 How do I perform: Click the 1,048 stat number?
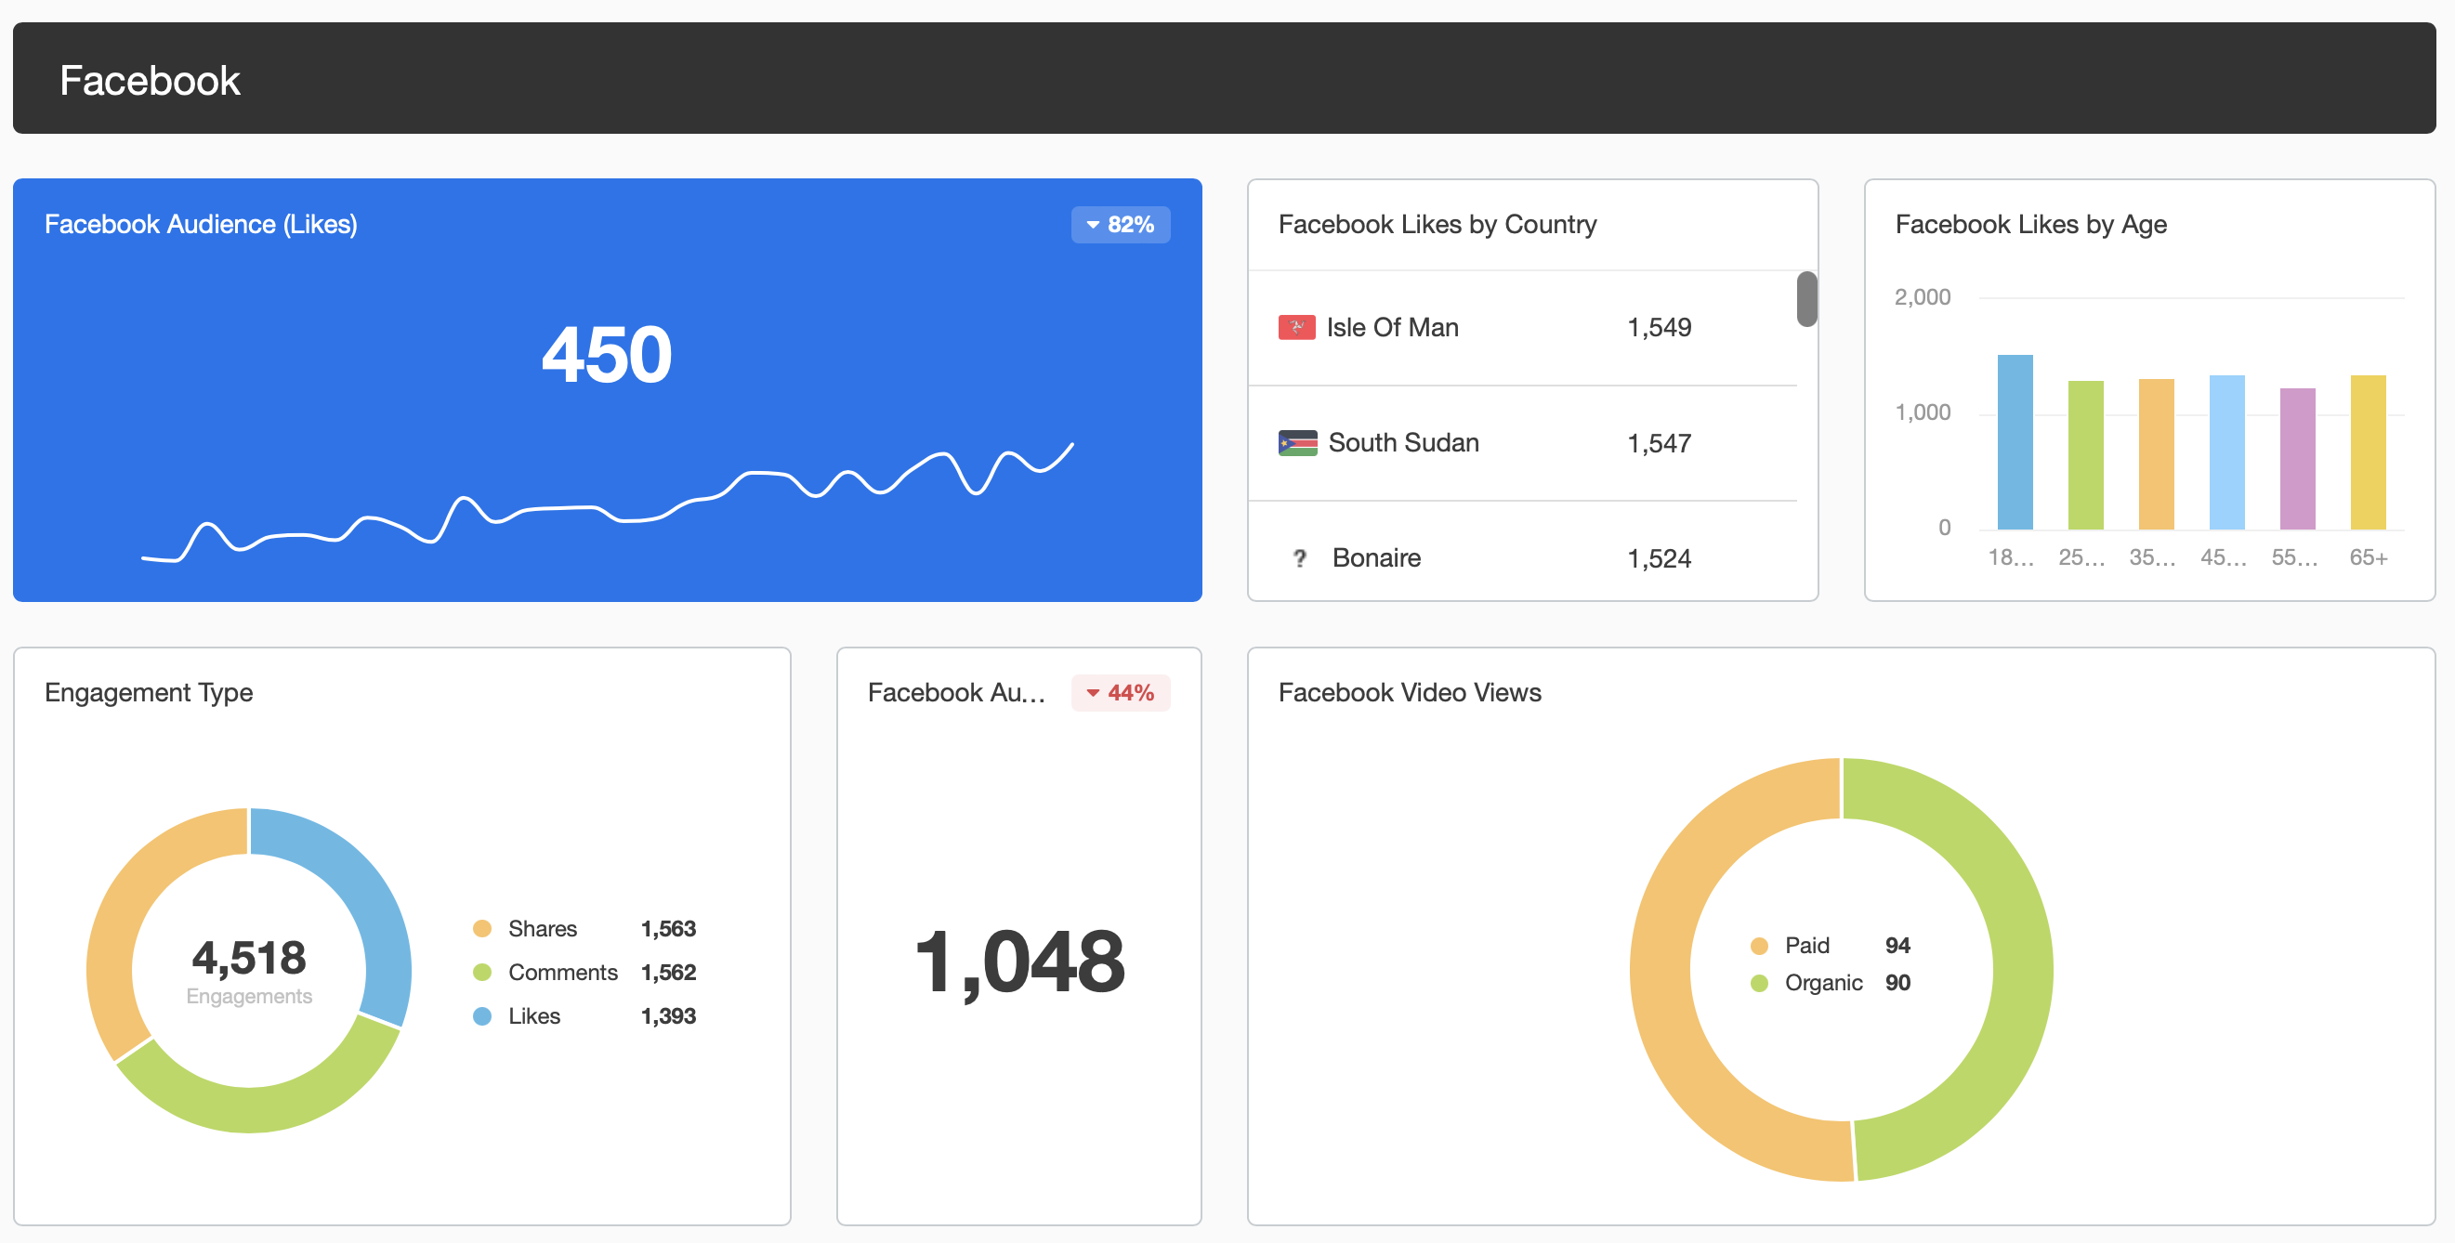coord(1018,963)
